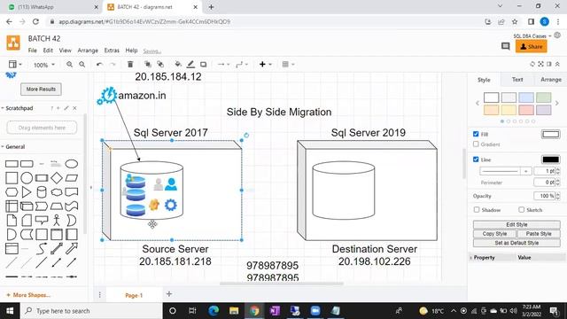Image resolution: width=567 pixels, height=319 pixels.
Task: Collapse the format panel with chevrons icon
Action: click(557, 64)
